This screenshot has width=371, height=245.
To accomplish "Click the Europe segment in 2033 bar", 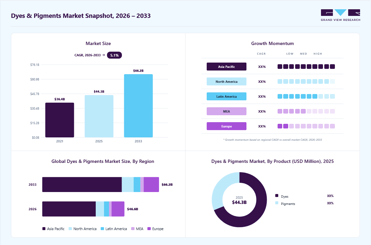I will tap(151, 184).
